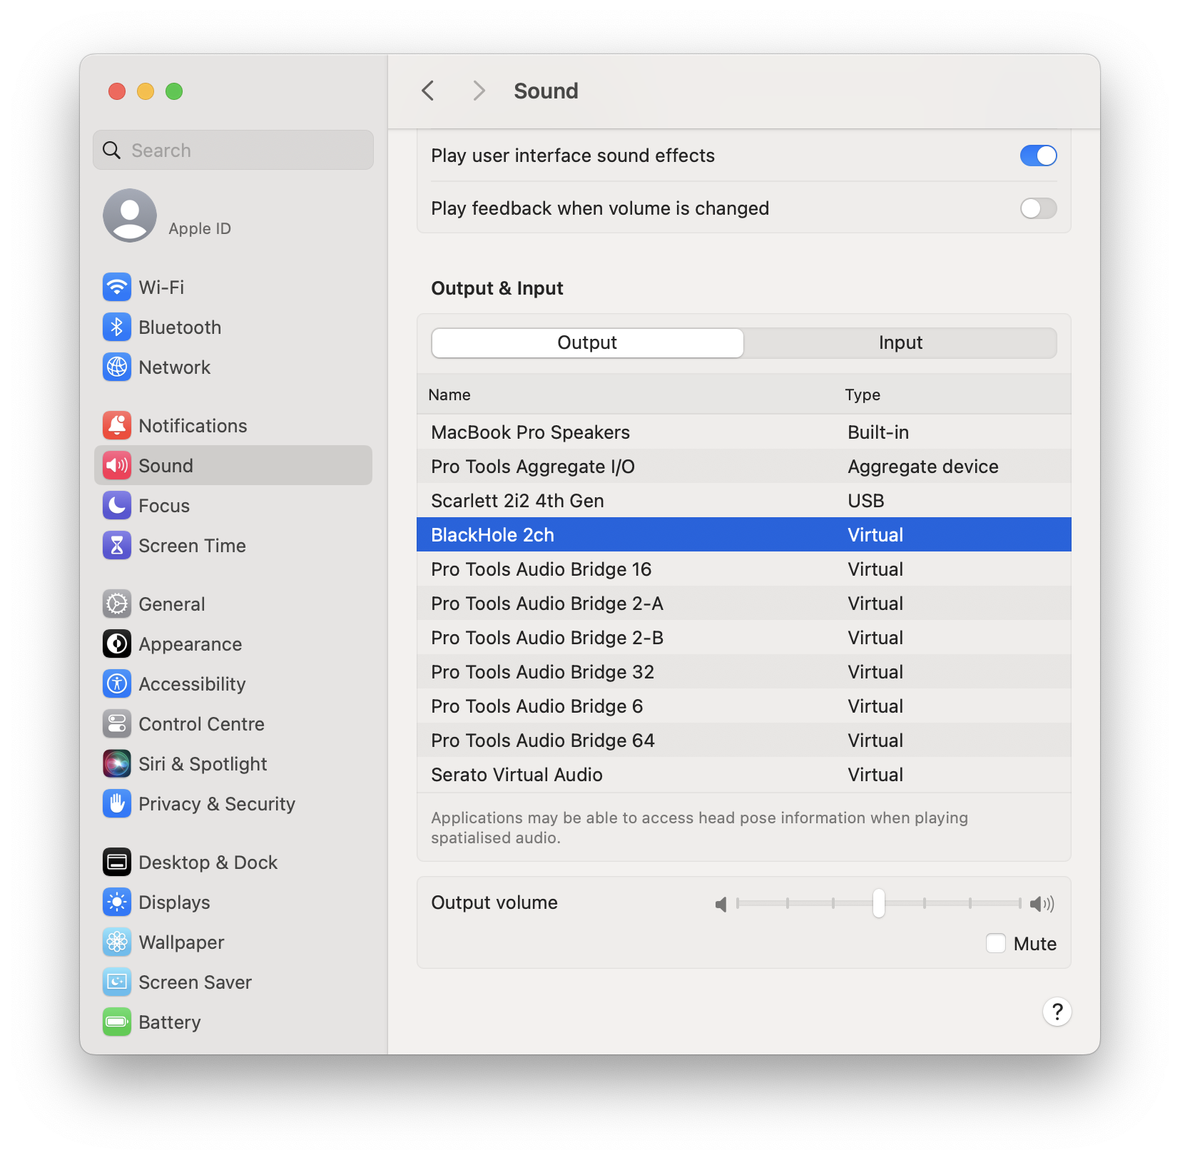Click the Siri & Spotlight icon
The height and width of the screenshot is (1160, 1180).
117,764
